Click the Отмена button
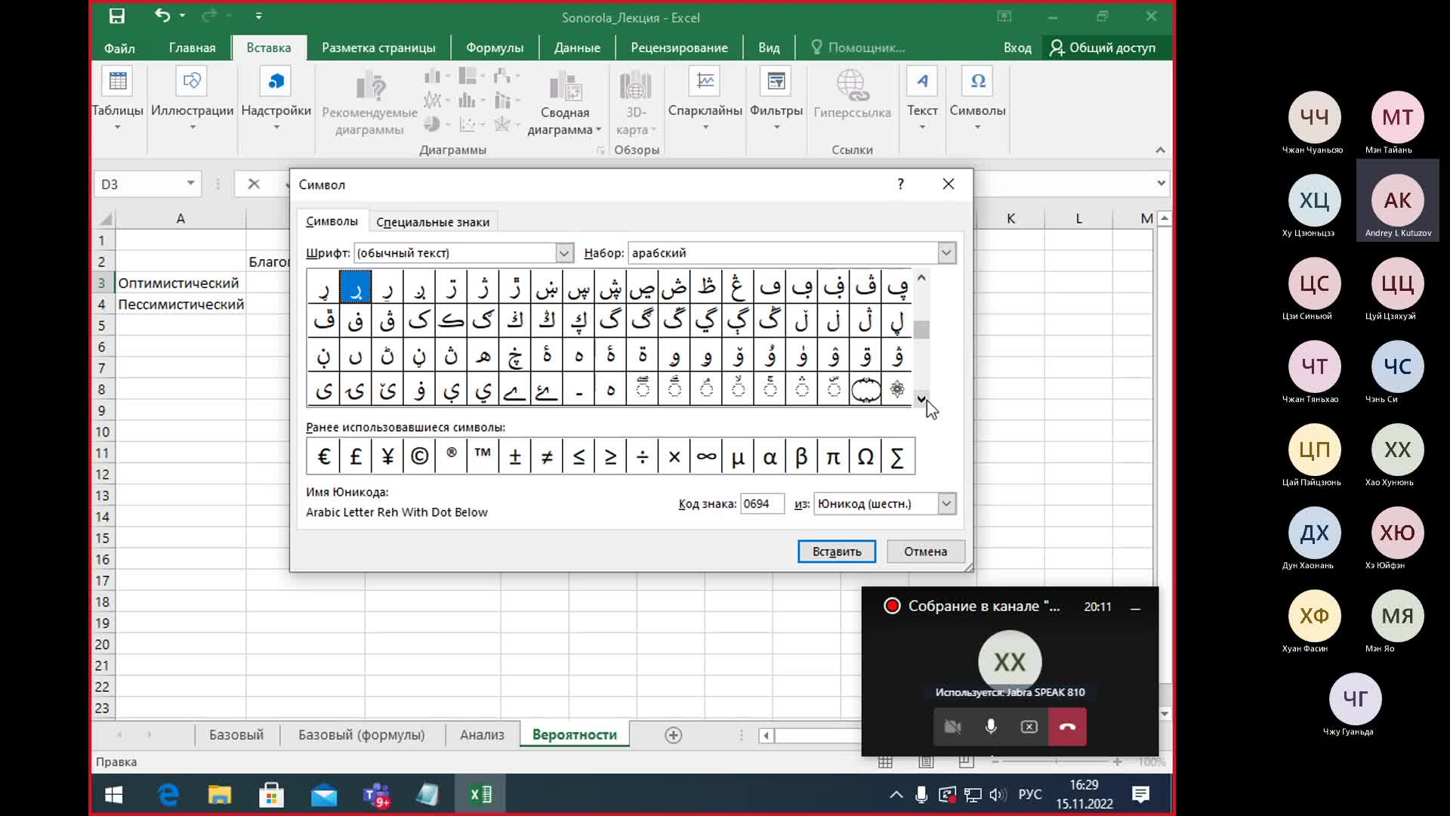 (925, 552)
